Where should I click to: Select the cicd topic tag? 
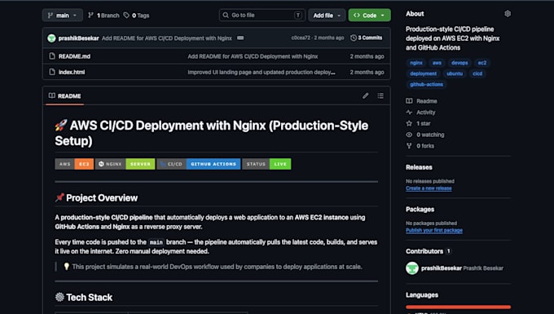(477, 73)
